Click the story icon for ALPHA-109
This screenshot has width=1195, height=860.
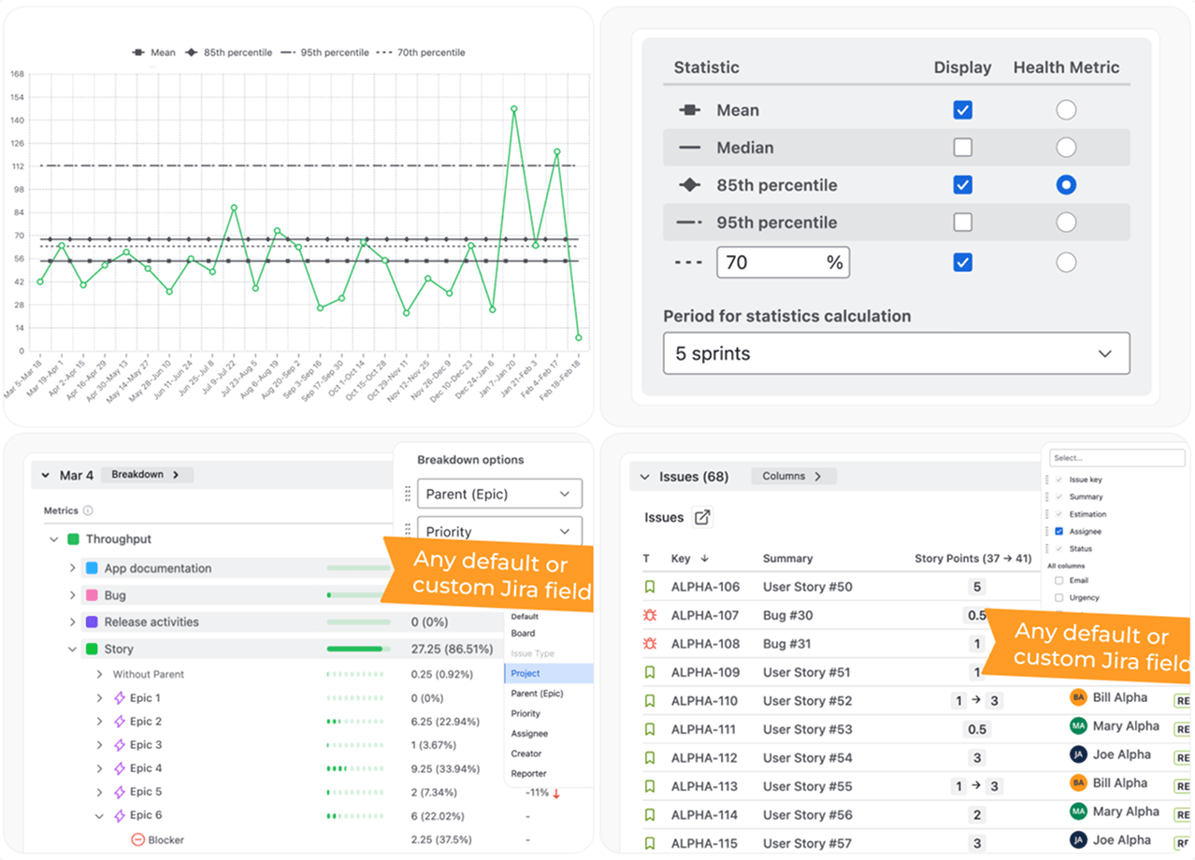coord(650,672)
